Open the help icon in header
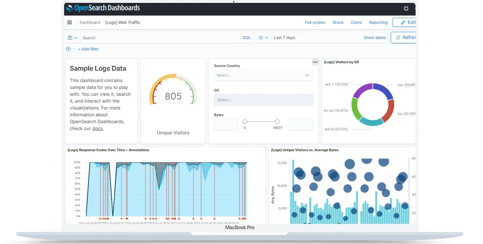The width and height of the screenshot is (483, 244). coord(406,8)
